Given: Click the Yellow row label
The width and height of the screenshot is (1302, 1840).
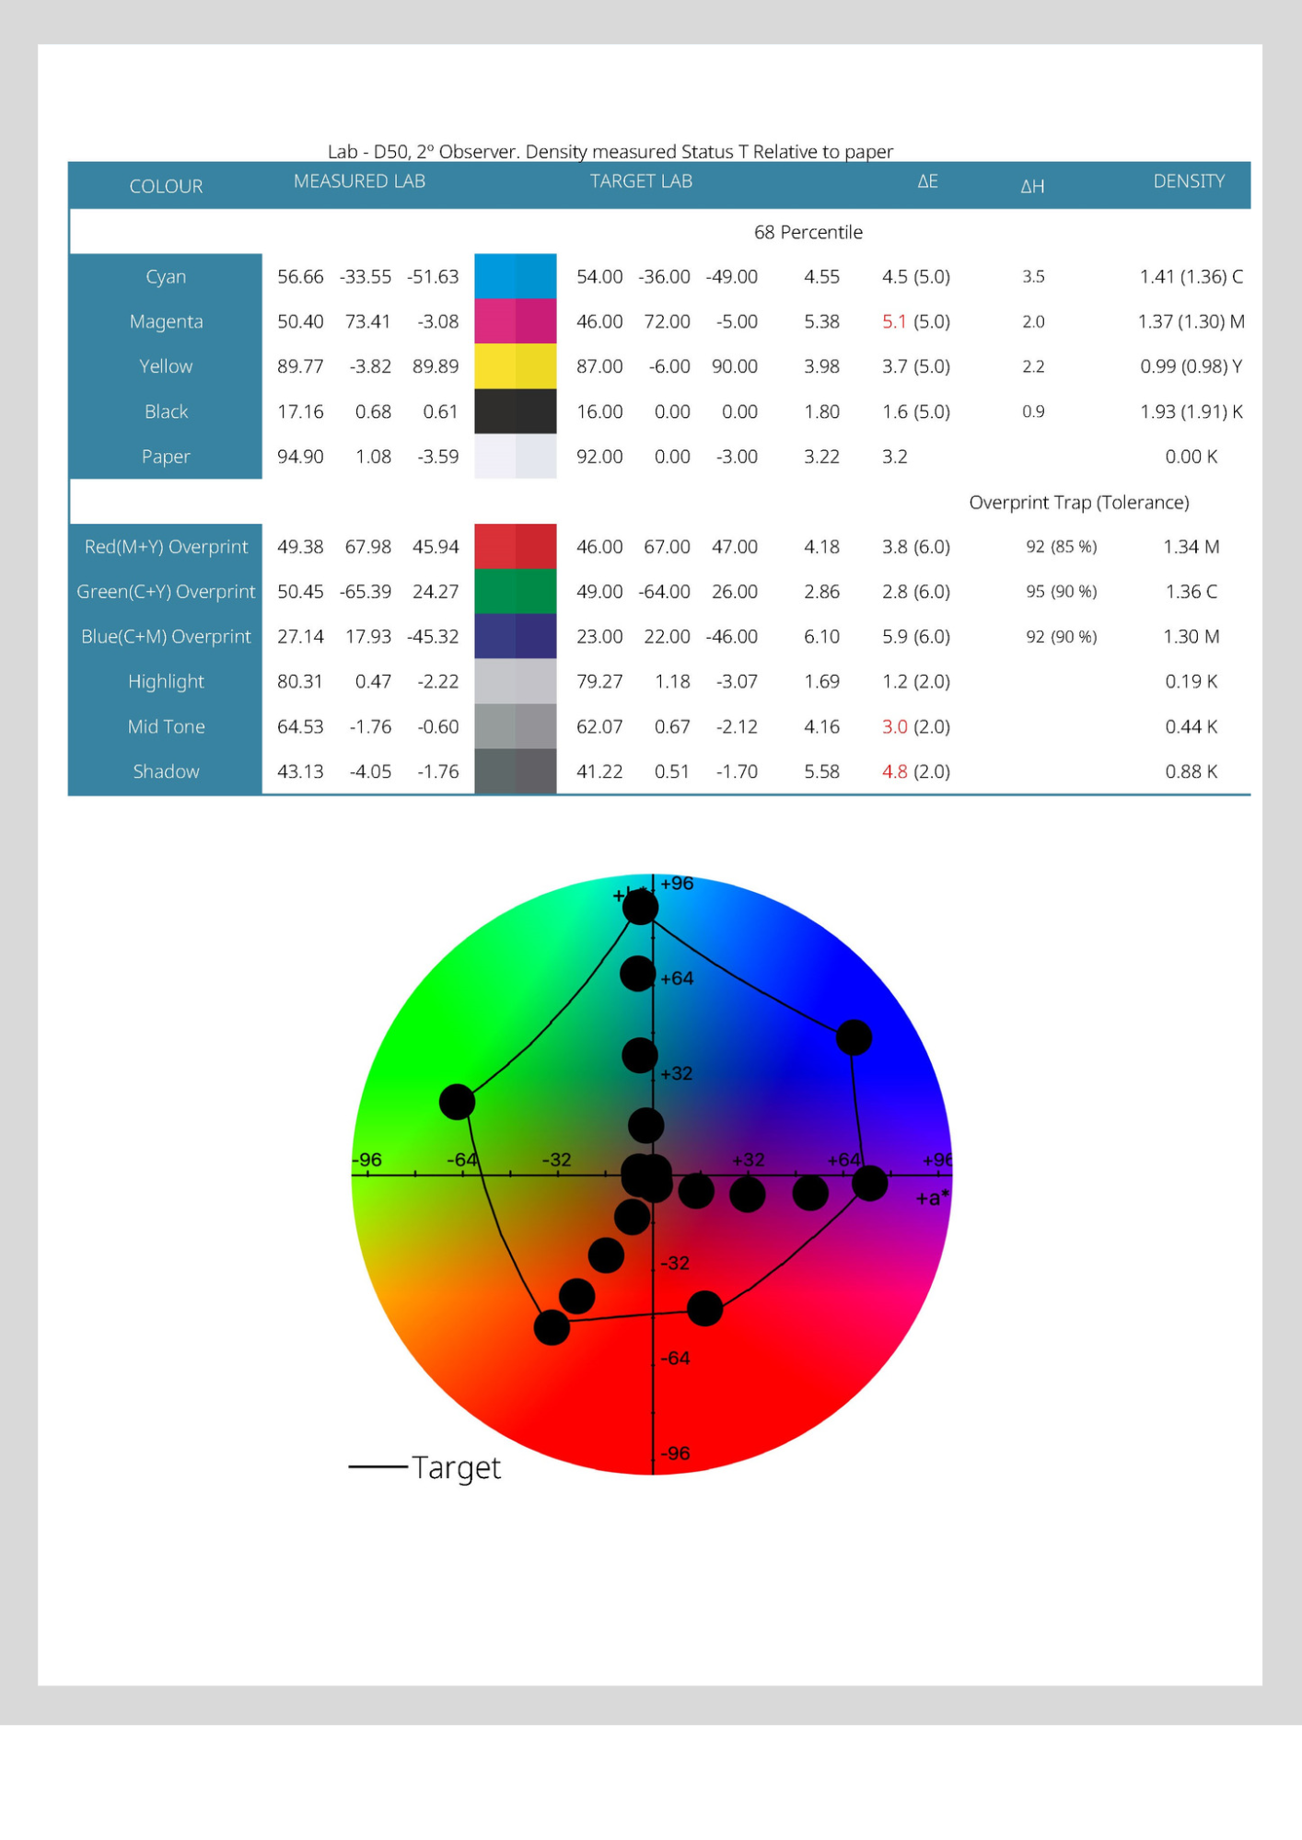Looking at the screenshot, I should (x=166, y=366).
